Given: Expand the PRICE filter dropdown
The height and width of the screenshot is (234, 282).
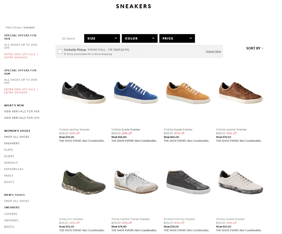Looking at the screenshot, I should (x=177, y=38).
